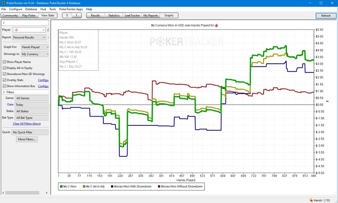This screenshot has width=338, height=203.
Task: Click the search field above Player
Action: 25,23
